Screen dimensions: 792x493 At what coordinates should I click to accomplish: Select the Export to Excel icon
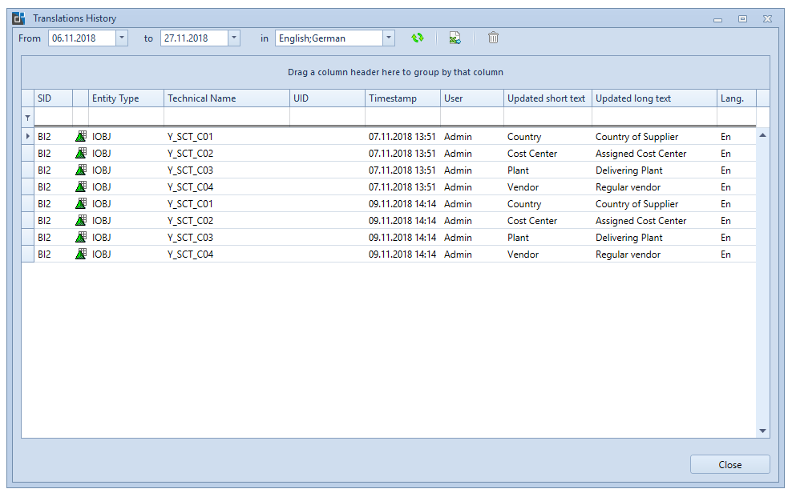[455, 38]
